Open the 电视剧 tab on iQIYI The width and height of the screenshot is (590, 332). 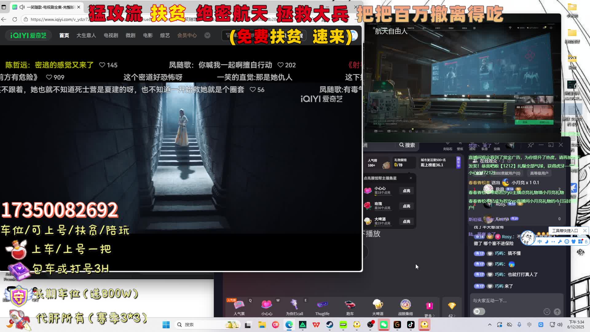[111, 35]
